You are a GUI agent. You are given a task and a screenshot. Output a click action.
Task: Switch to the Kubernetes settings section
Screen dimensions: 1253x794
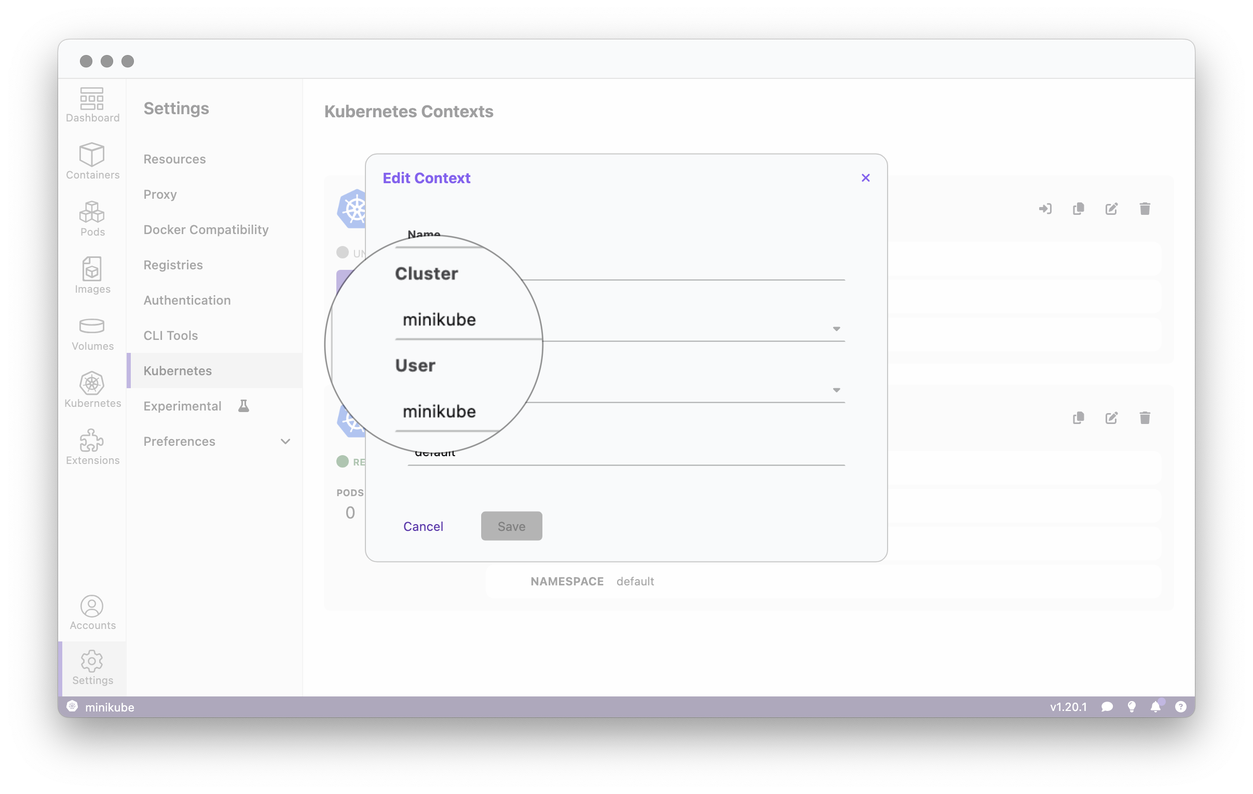coord(178,371)
